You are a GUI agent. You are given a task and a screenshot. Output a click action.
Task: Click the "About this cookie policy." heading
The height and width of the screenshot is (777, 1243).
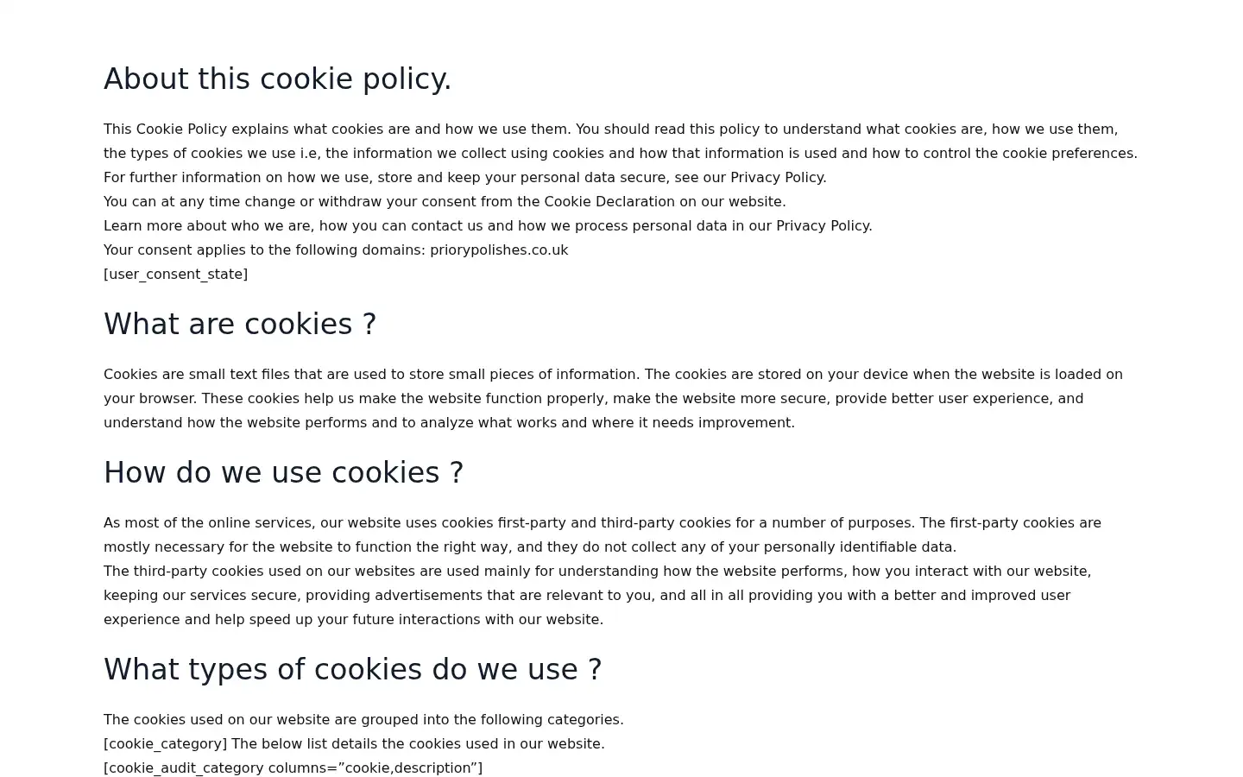(277, 79)
